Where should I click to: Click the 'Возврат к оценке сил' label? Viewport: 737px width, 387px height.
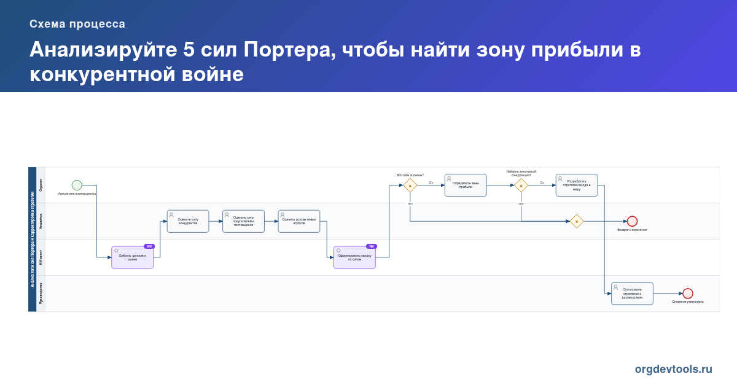pos(632,230)
